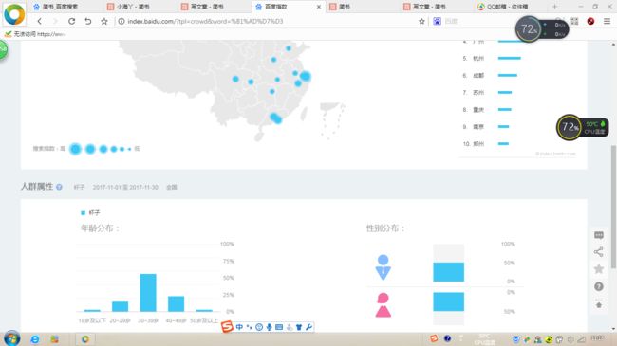
Task: Click the 郑州 row in city ranking
Action: coord(486,144)
